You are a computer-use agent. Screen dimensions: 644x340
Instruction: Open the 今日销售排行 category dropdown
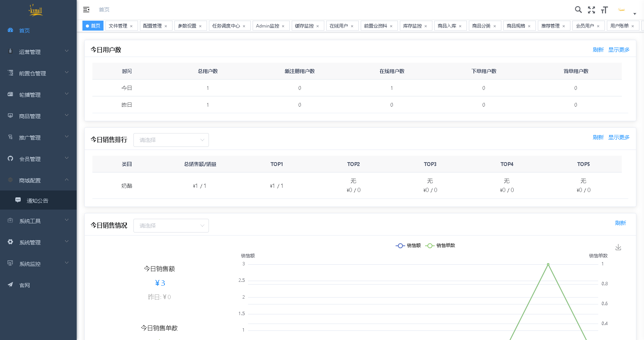coord(171,140)
